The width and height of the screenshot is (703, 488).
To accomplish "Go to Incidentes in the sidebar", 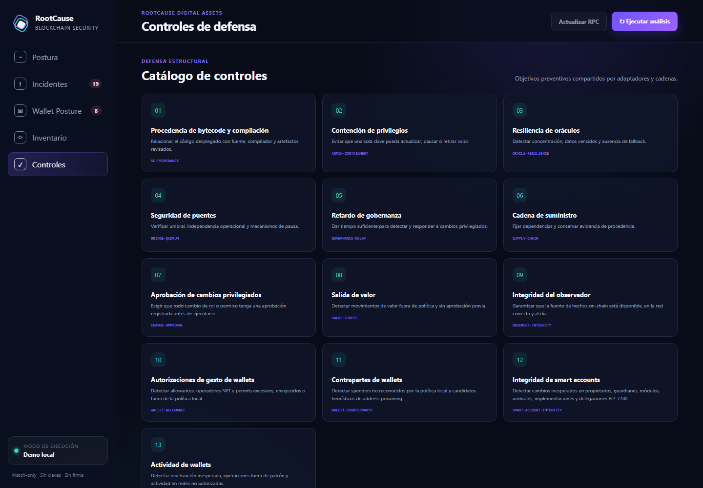I will coord(58,84).
